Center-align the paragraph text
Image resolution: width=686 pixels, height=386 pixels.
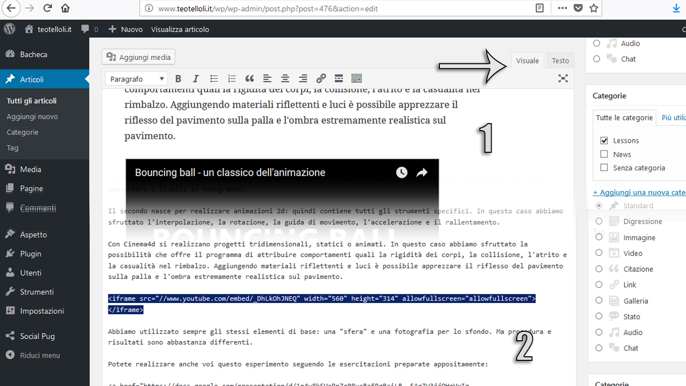pos(285,78)
